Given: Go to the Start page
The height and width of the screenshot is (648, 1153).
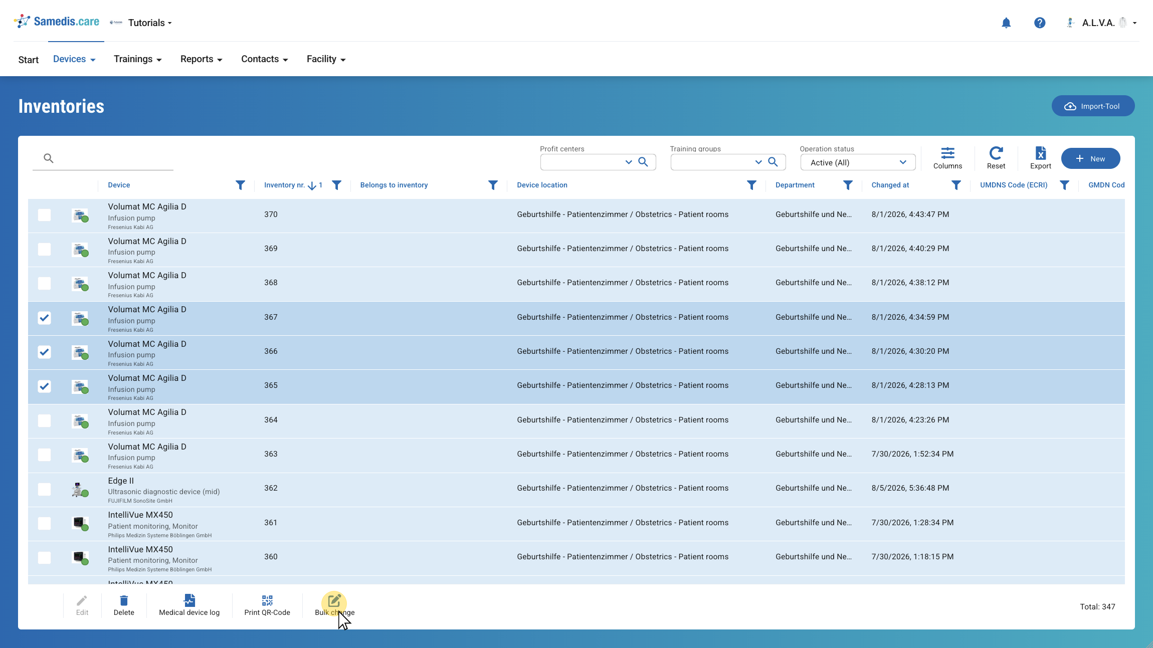Looking at the screenshot, I should click(x=29, y=60).
